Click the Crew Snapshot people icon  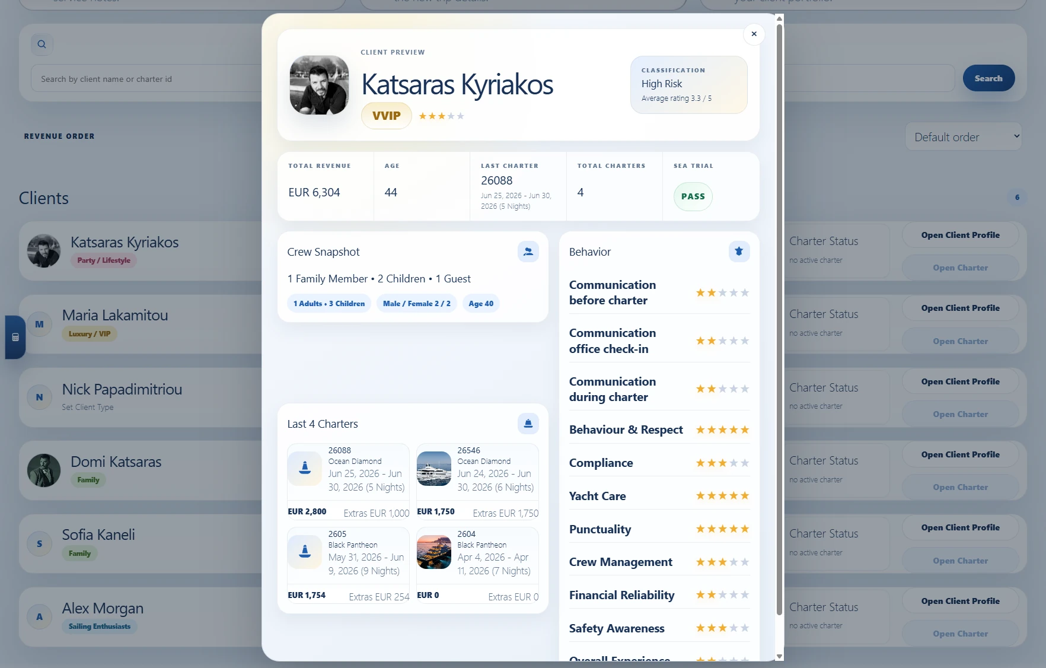click(x=528, y=252)
